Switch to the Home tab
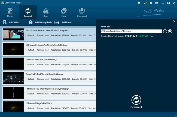 tap(10, 12)
